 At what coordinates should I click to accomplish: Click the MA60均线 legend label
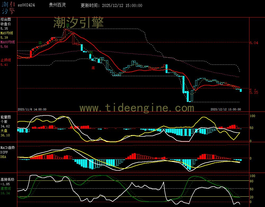point(8,42)
